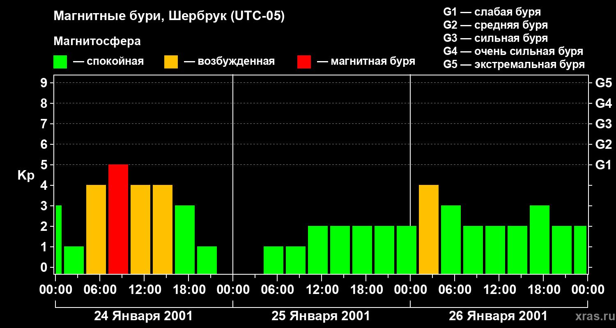Click the 'G1' label on the right axis

point(603,165)
